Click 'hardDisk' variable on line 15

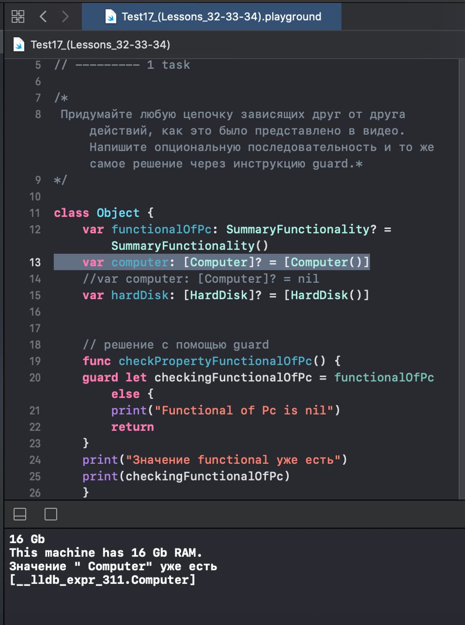140,295
